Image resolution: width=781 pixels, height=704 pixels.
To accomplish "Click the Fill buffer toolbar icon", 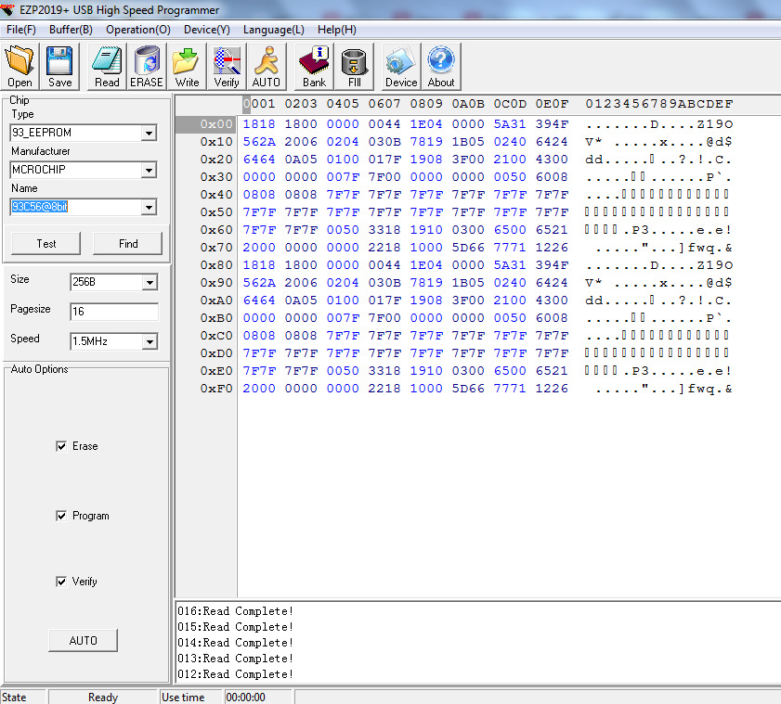I will click(354, 66).
